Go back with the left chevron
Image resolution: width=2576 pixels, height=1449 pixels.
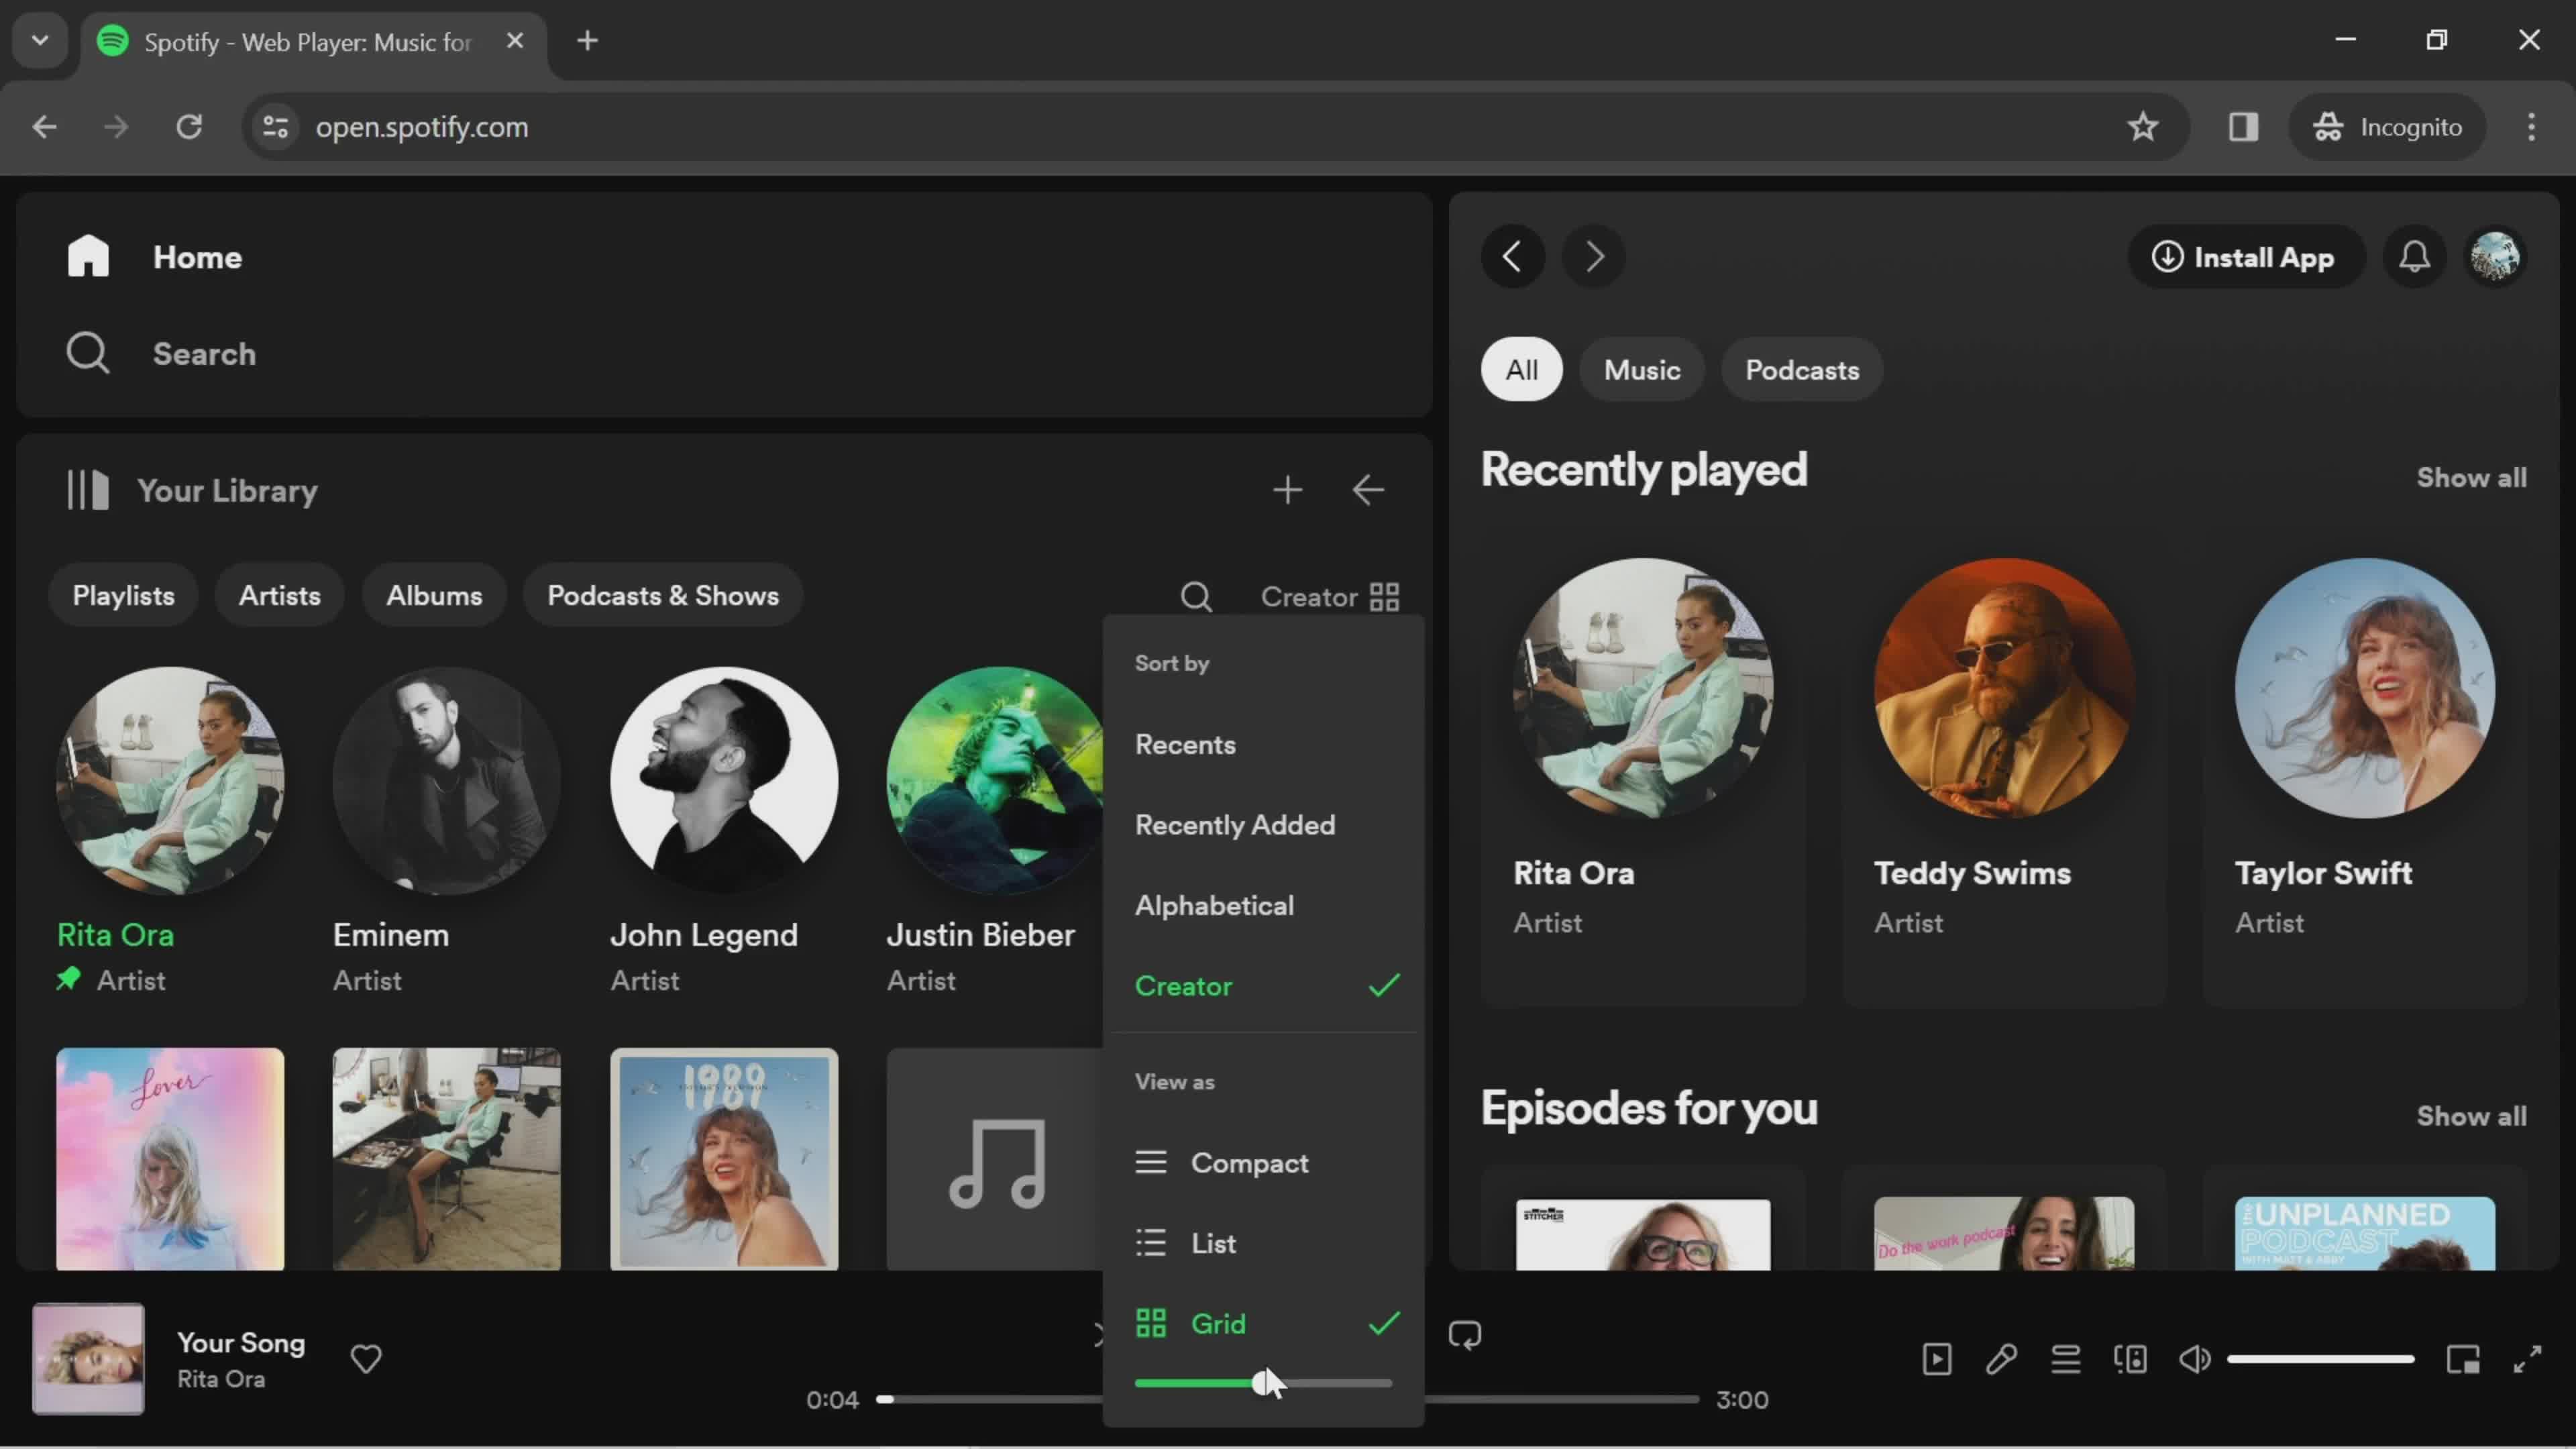pos(1512,257)
